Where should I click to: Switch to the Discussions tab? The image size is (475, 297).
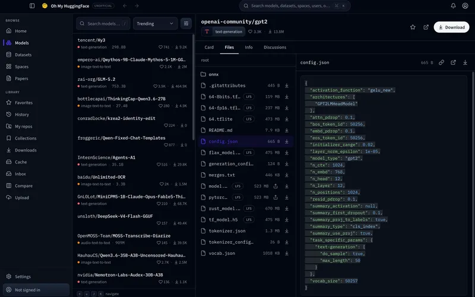click(x=275, y=48)
